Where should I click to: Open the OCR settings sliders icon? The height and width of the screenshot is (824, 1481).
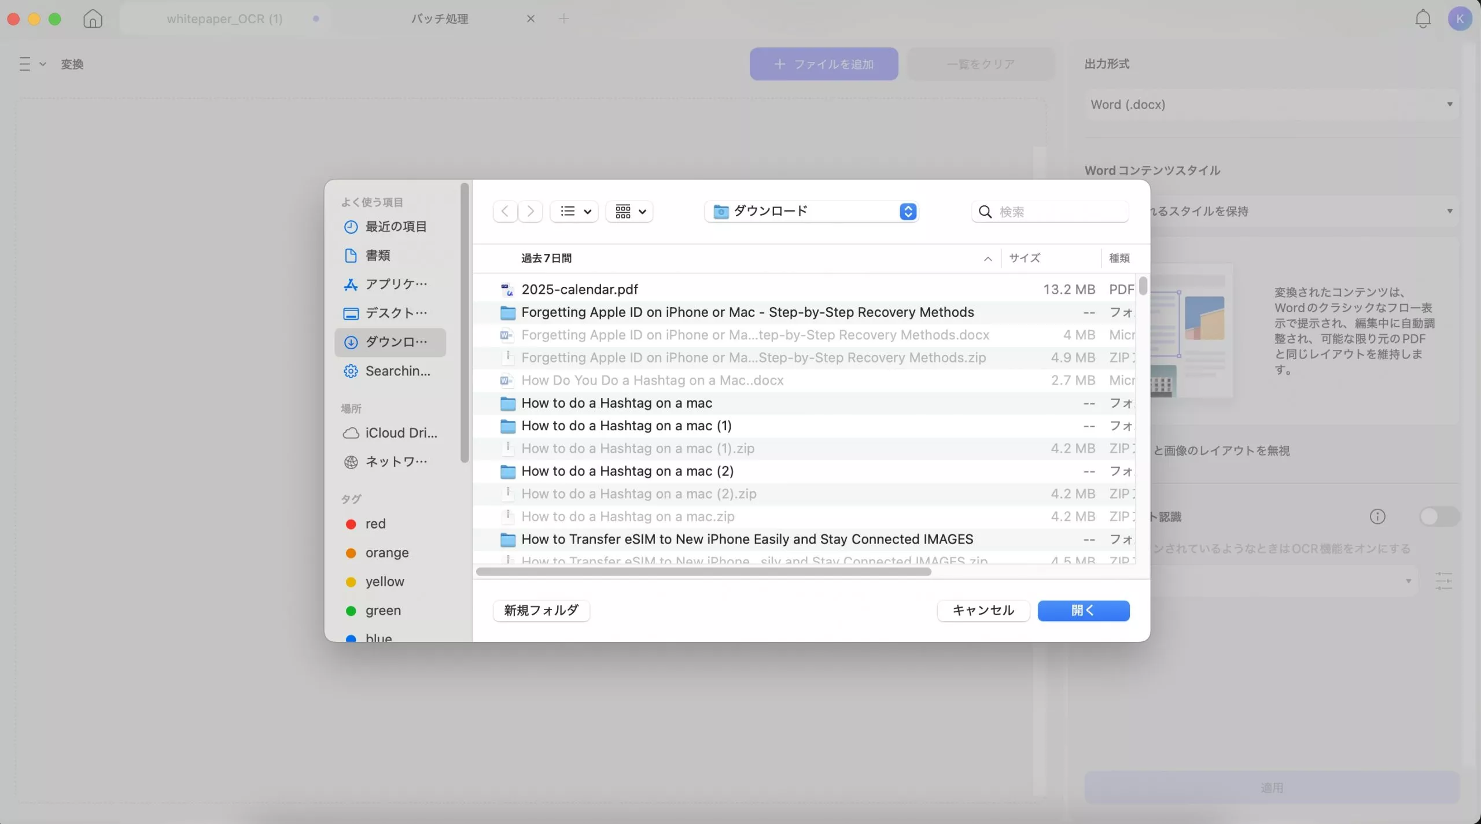click(x=1443, y=581)
